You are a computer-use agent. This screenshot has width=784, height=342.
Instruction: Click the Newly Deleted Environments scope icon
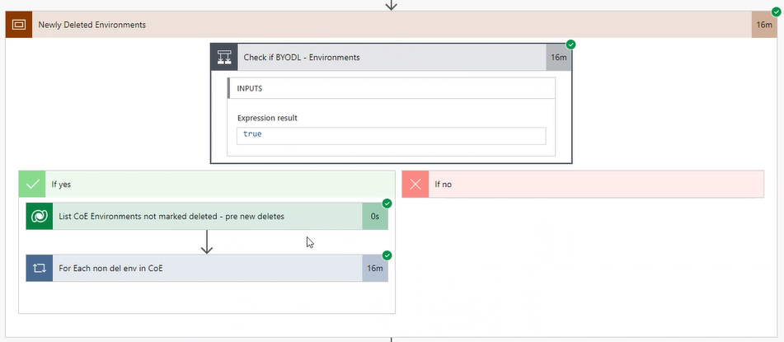pyautogui.click(x=18, y=25)
